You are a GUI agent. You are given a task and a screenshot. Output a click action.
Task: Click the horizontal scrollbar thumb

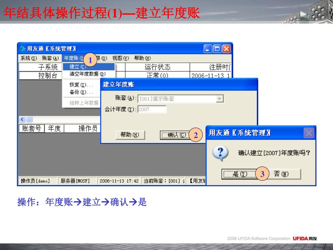point(29,119)
